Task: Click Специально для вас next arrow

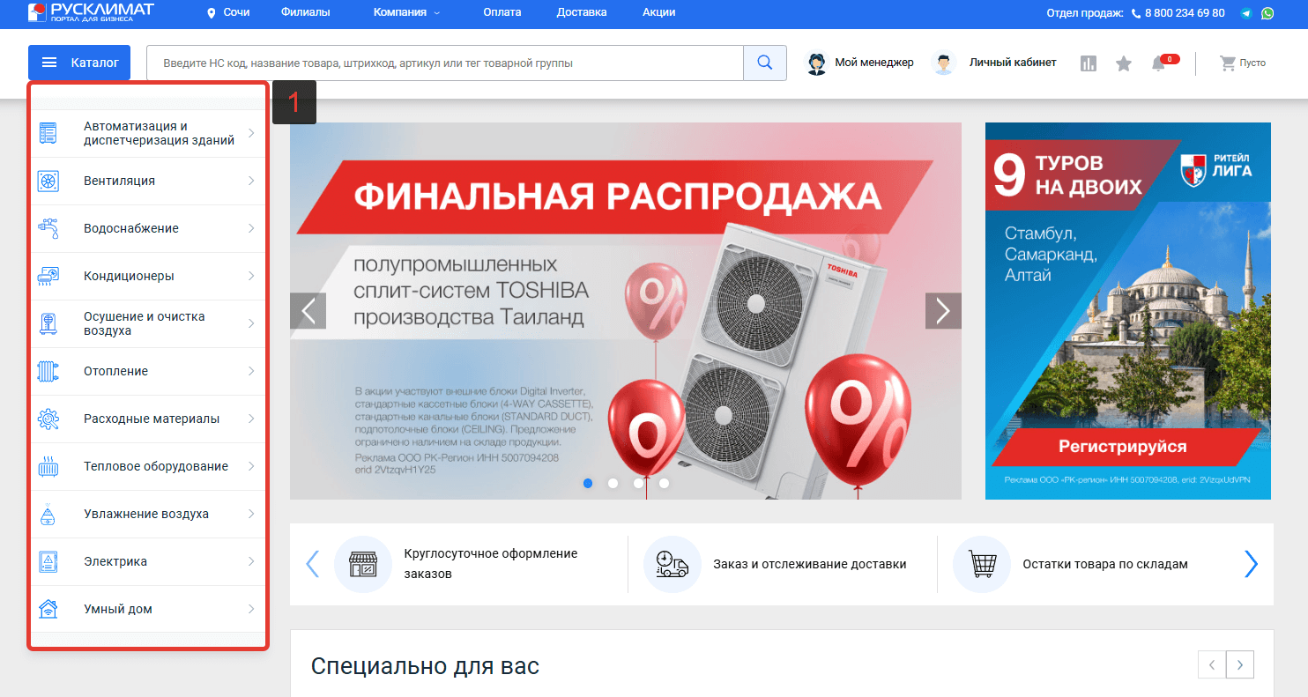Action: pyautogui.click(x=1240, y=664)
